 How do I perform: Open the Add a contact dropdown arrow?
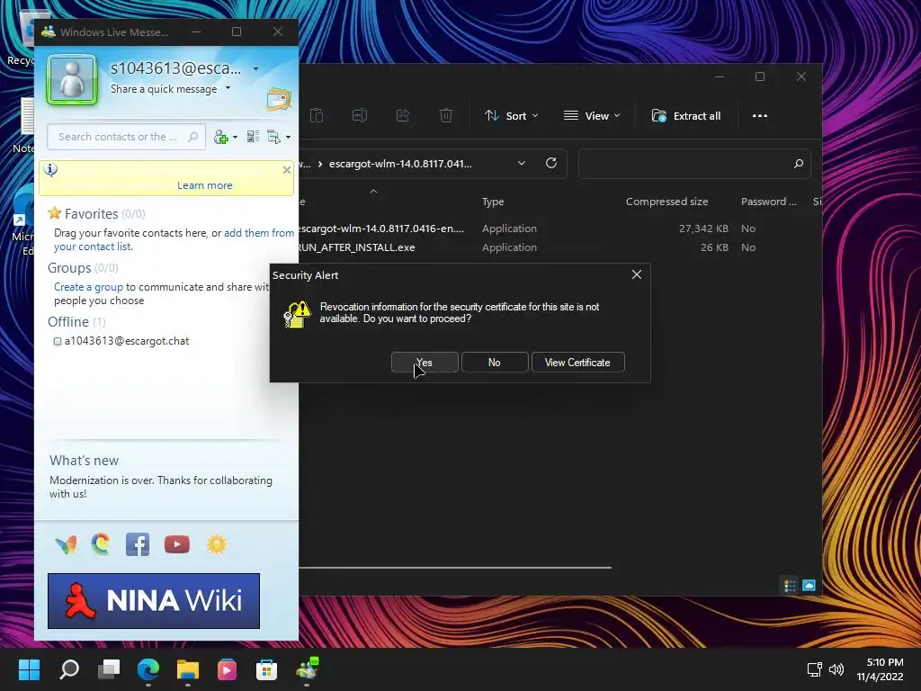[235, 138]
